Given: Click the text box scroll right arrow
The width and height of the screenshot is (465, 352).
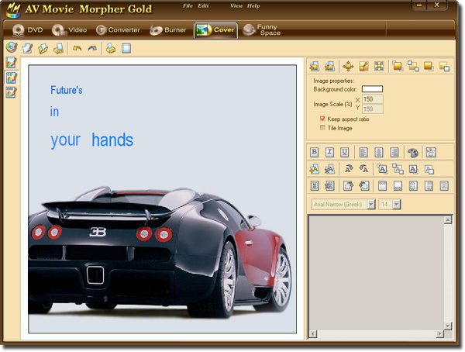Looking at the screenshot, I should pyautogui.click(x=439, y=334).
